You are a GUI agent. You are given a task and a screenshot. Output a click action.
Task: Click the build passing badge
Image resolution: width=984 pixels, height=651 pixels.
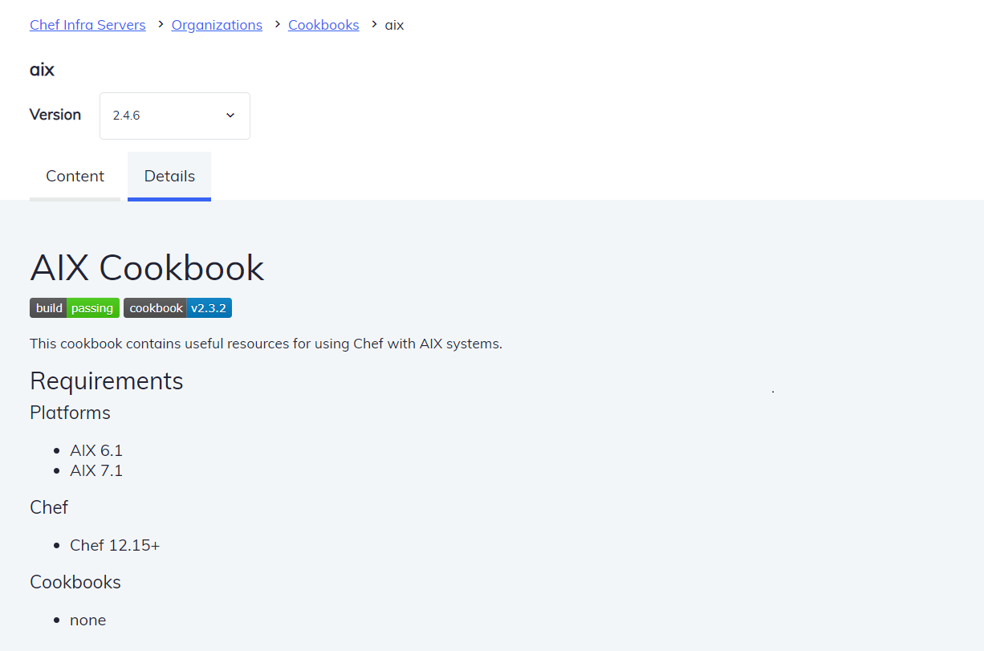point(75,308)
